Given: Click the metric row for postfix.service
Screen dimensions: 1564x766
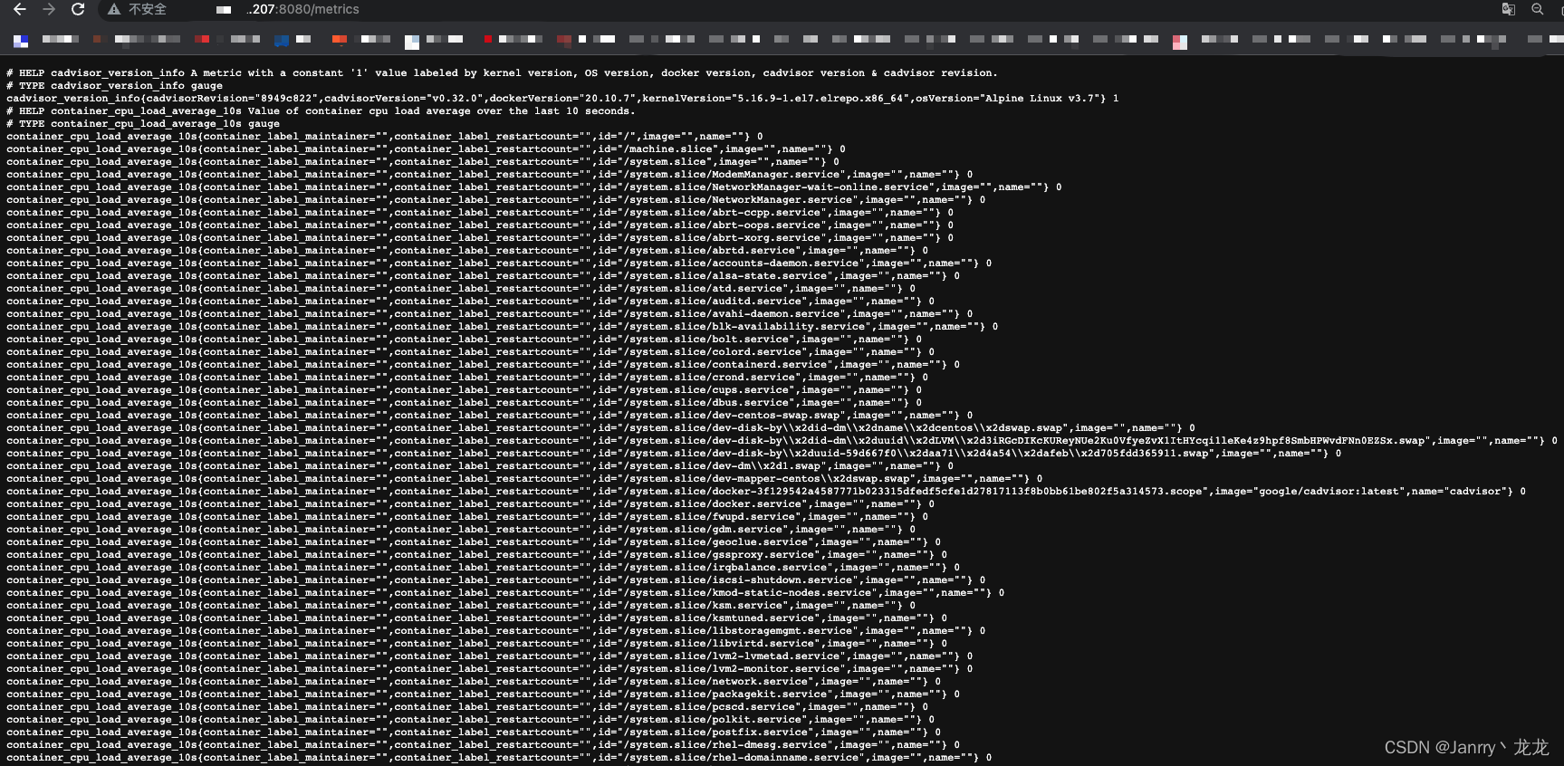Looking at the screenshot, I should tap(474, 732).
